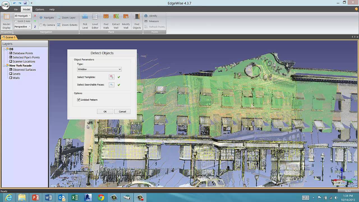The height and width of the screenshot is (202, 359).
Task: Toggle the Selected Pipe's Points layer checkbox
Action: [11, 57]
